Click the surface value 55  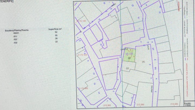pyautogui.click(x=56, y=35)
